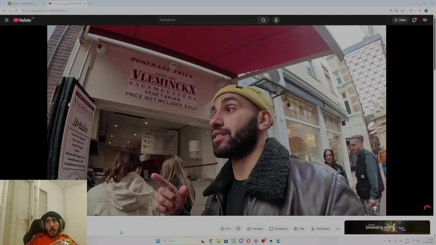Open the browser extensions puzzle icon

pos(411,11)
